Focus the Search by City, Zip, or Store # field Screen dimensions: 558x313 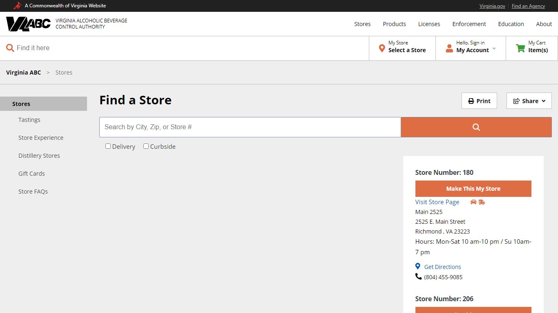click(250, 127)
